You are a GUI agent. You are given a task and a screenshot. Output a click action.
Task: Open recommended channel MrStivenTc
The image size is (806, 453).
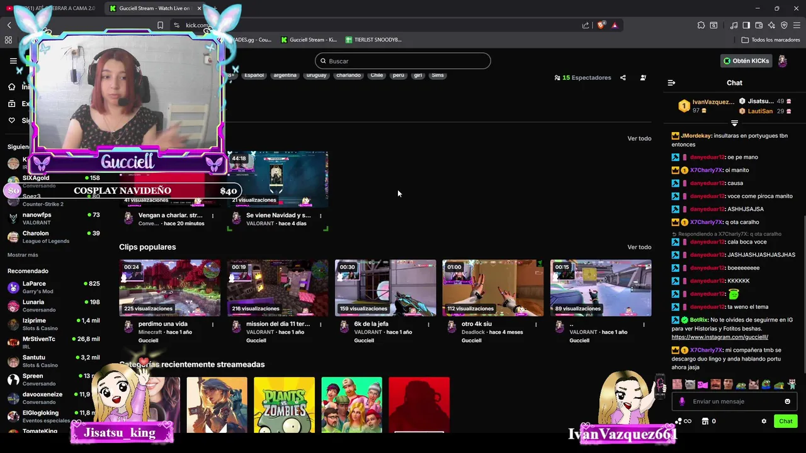click(x=54, y=342)
